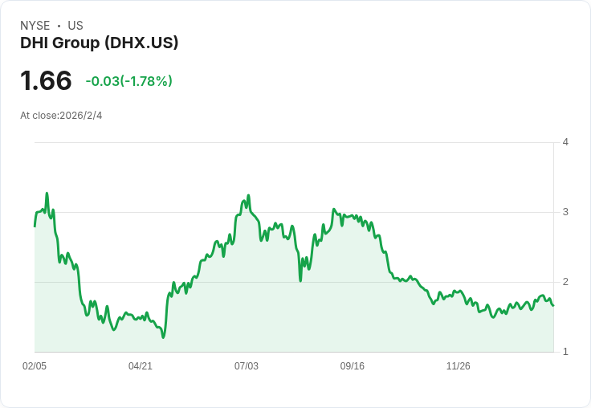Click the price axis label 4
591x408 pixels.
coord(565,142)
